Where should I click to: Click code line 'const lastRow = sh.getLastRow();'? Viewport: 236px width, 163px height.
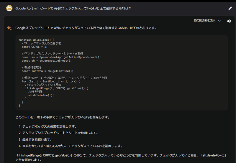pyautogui.click(x=47, y=71)
